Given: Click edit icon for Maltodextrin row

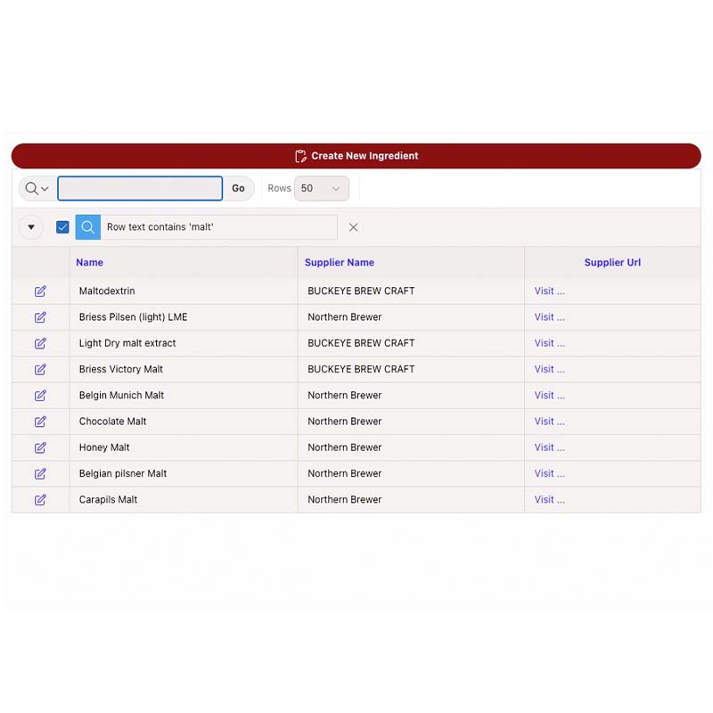Looking at the screenshot, I should tap(40, 291).
